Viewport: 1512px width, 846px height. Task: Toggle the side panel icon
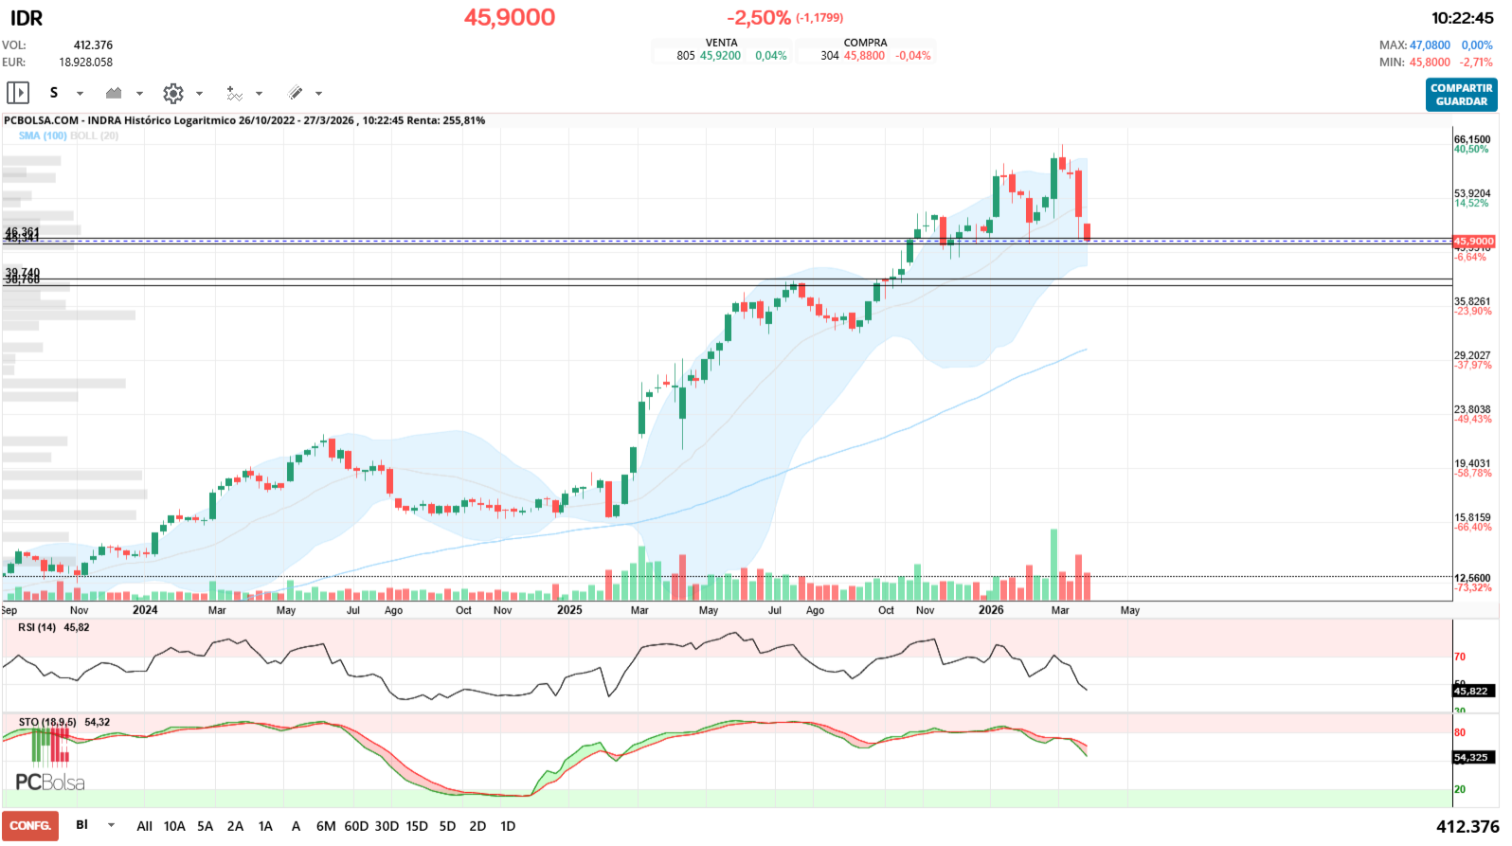point(18,93)
